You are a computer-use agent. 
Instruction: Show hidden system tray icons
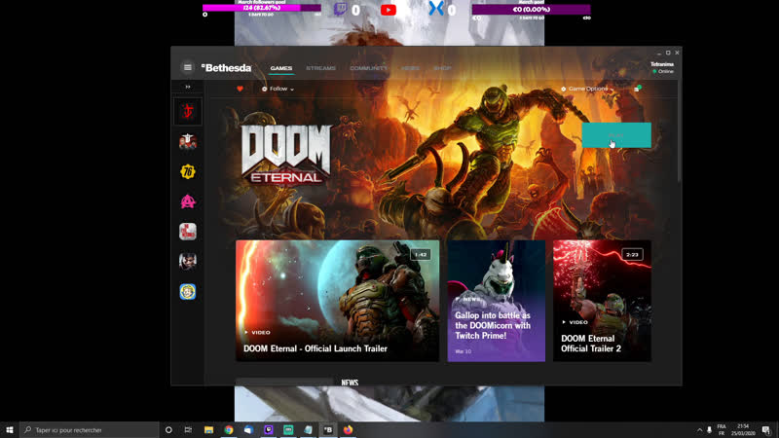pos(699,430)
